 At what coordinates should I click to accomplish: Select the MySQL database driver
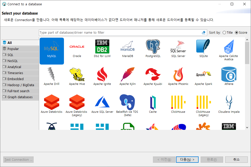click(52, 51)
